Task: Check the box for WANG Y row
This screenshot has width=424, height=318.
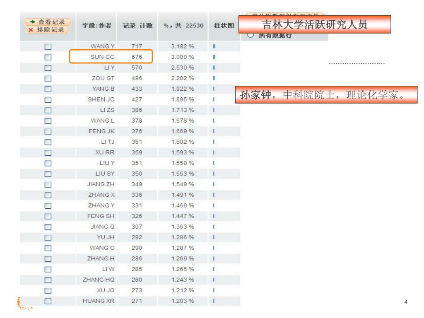Action: (48, 46)
